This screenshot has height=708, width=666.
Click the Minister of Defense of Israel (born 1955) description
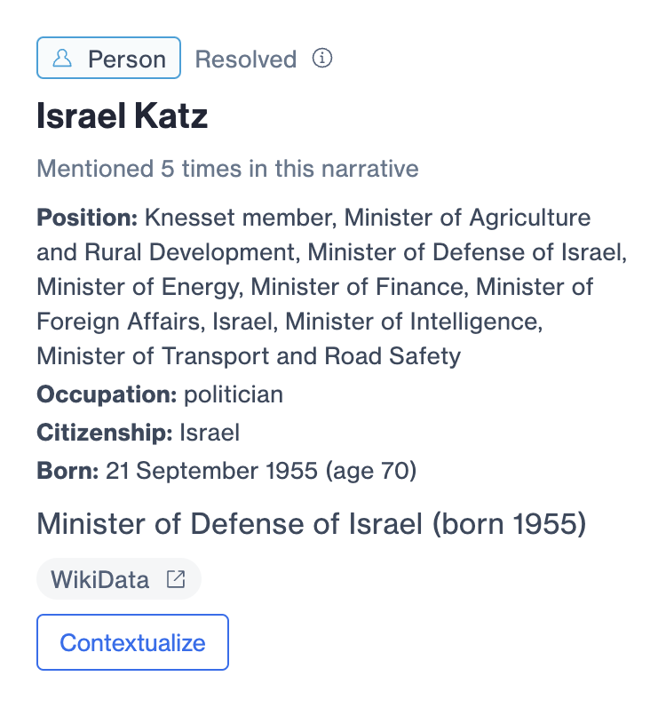pyautogui.click(x=312, y=524)
